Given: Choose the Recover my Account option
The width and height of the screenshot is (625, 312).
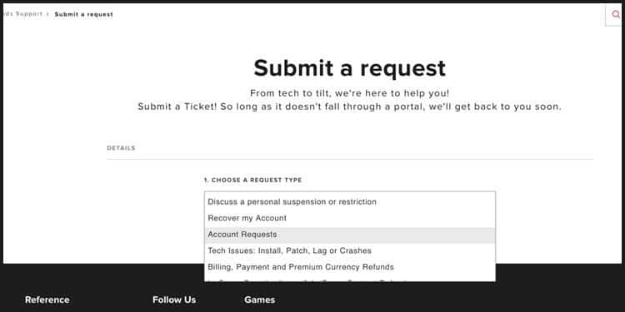Looking at the screenshot, I should [x=350, y=218].
